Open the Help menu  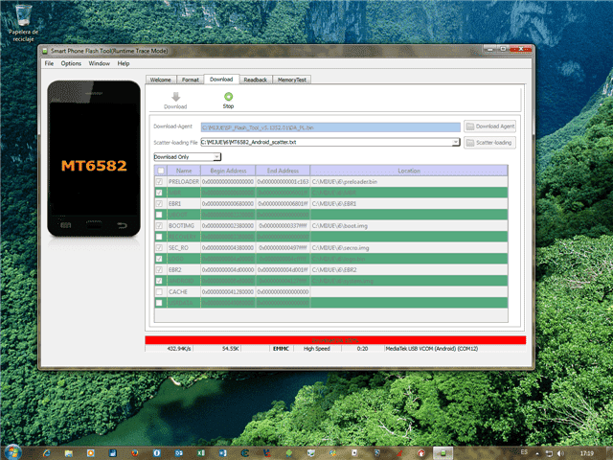[124, 63]
